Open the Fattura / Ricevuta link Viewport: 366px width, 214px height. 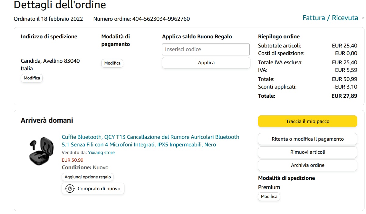click(330, 18)
